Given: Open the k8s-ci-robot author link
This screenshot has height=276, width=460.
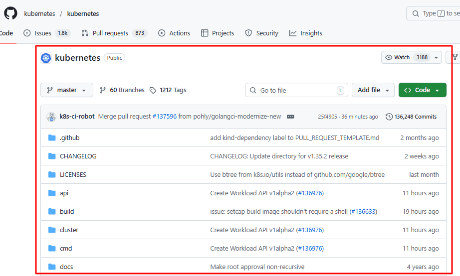Looking at the screenshot, I should (x=77, y=116).
